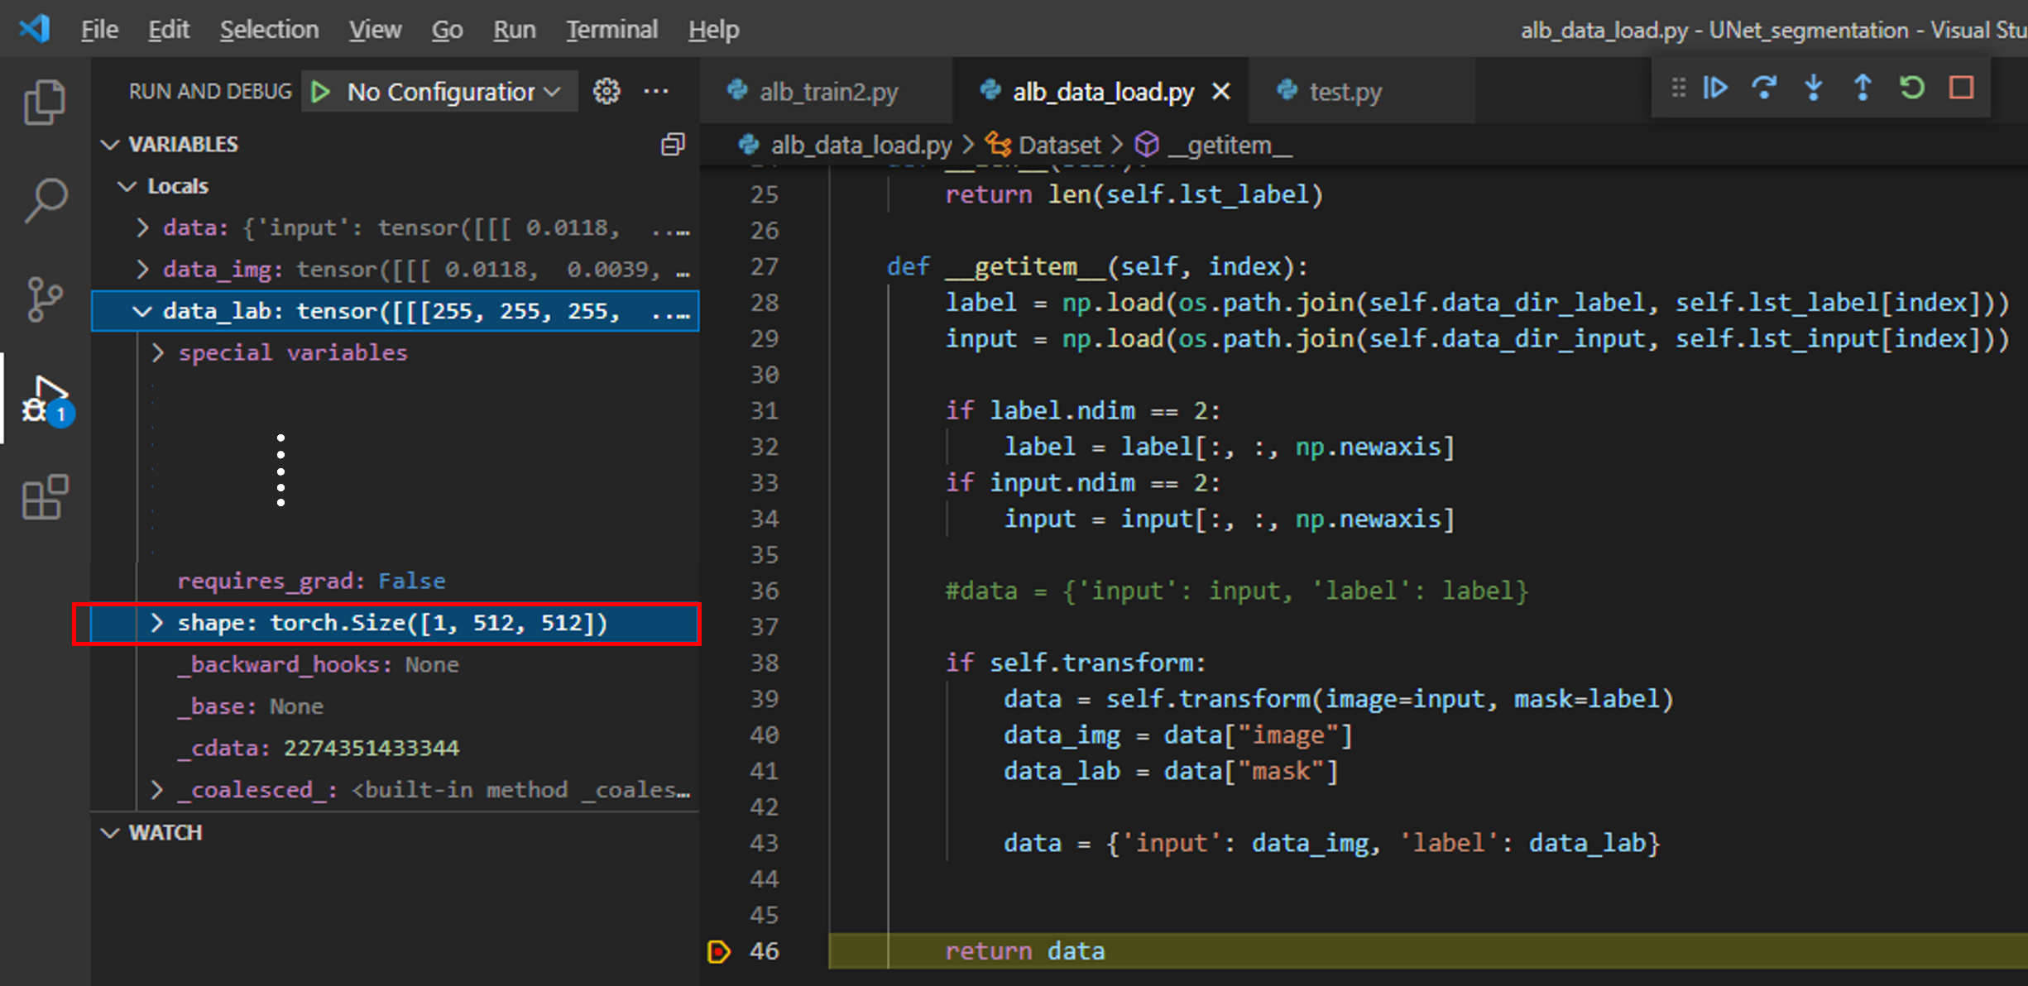Open the Source Control view icon
The height and width of the screenshot is (986, 2028).
[x=45, y=299]
